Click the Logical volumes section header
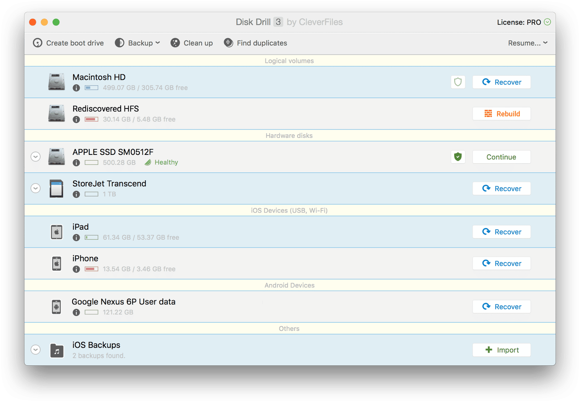Screen dimensions: 580x402 point(289,61)
